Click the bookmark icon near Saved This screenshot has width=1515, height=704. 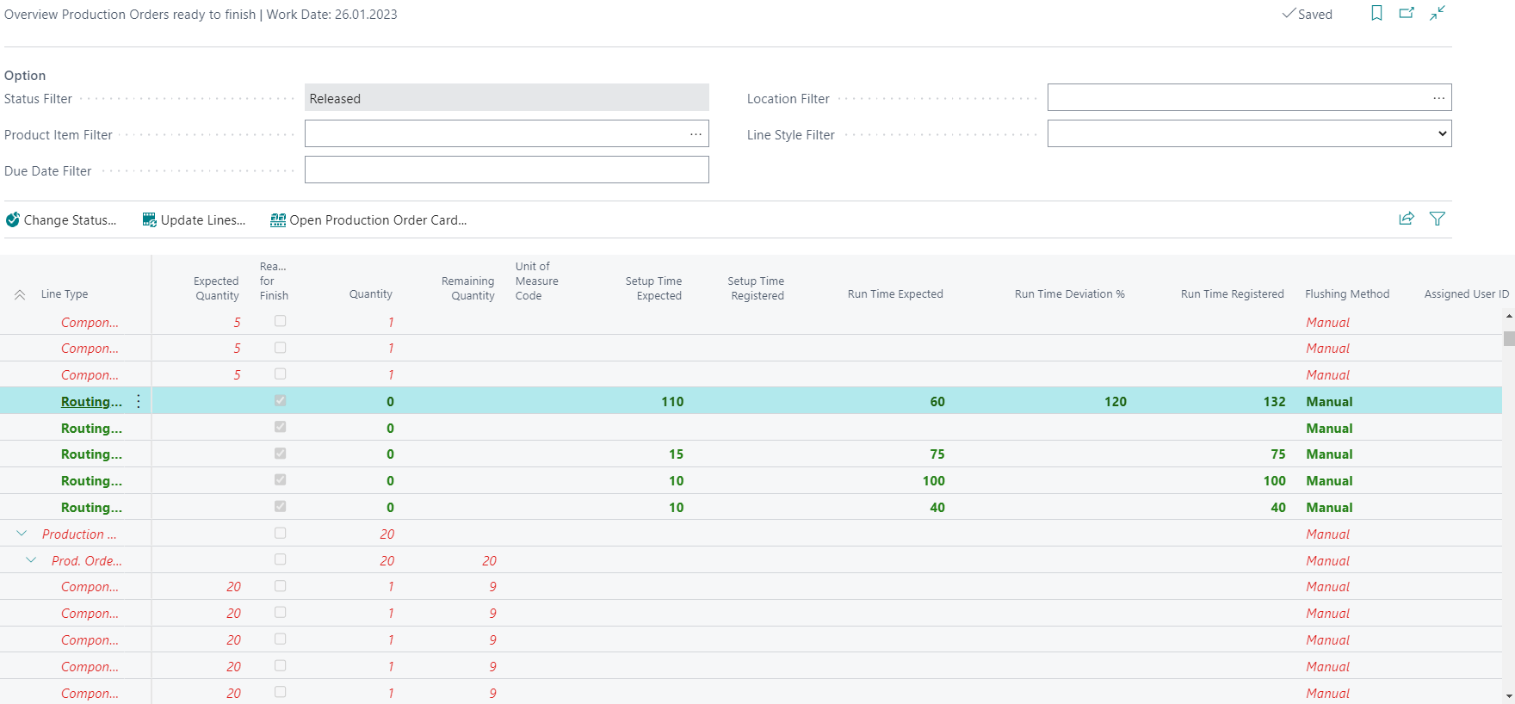tap(1376, 13)
